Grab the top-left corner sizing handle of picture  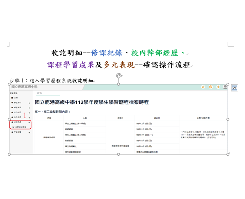point(9,84)
